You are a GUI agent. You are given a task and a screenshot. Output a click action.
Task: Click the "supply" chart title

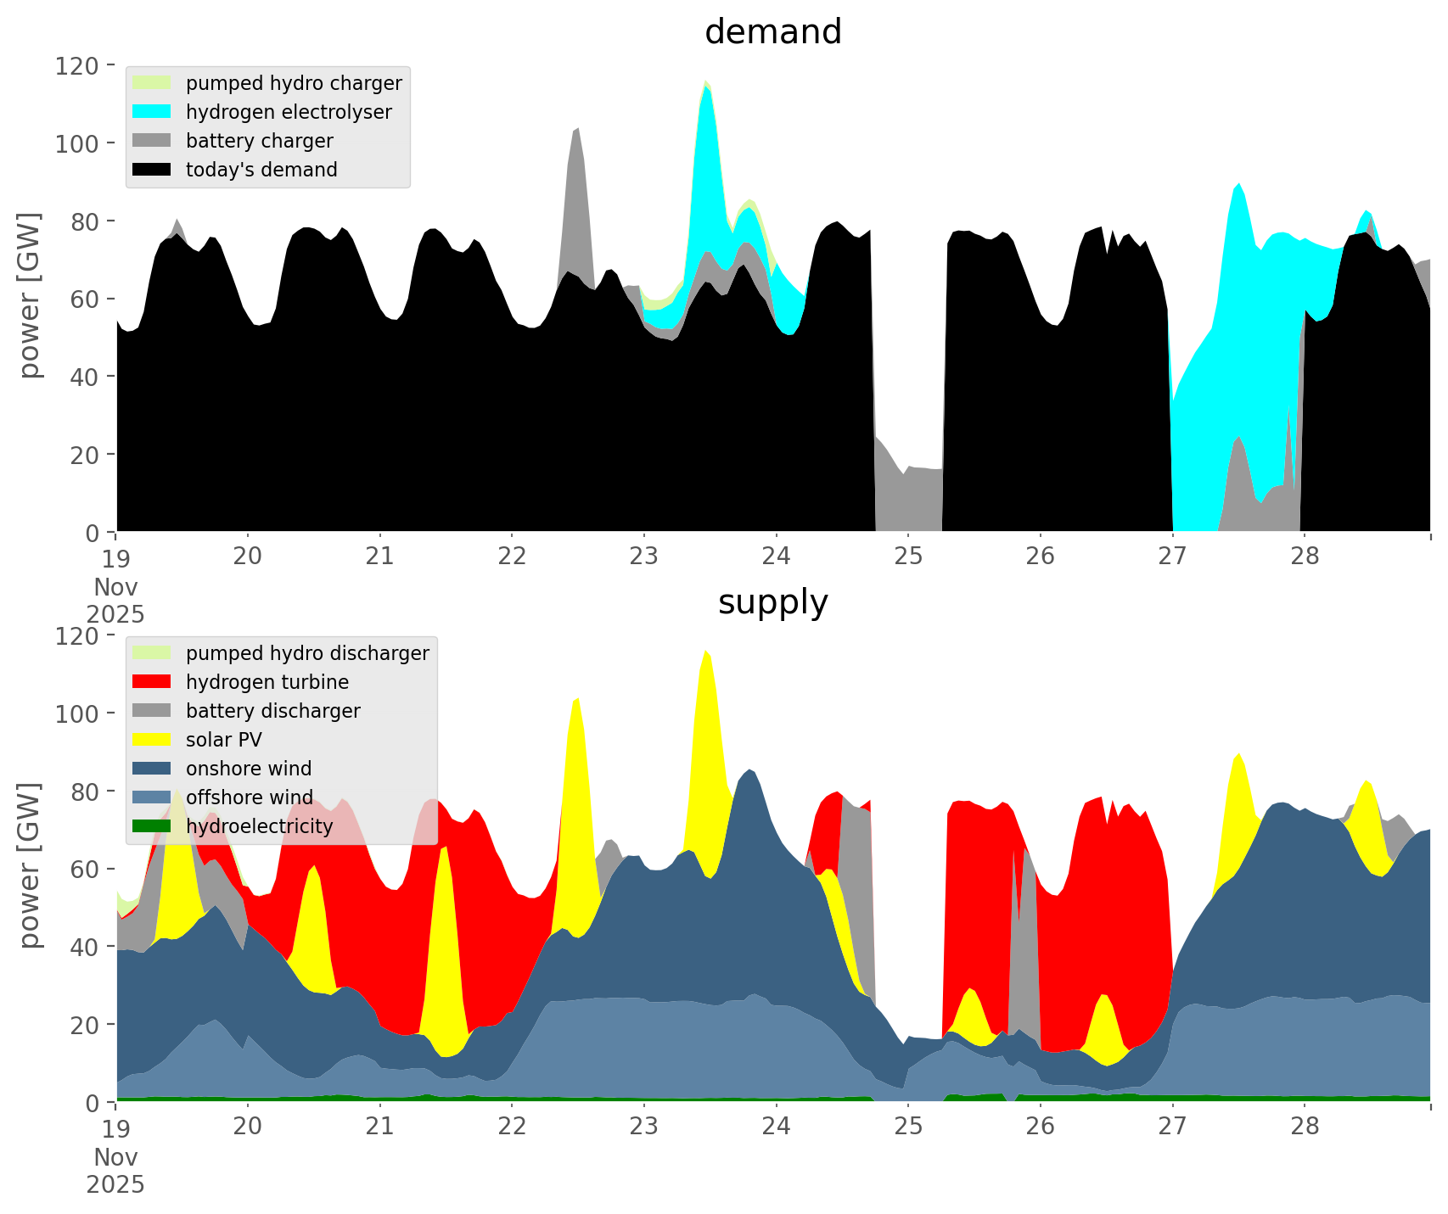(x=772, y=602)
